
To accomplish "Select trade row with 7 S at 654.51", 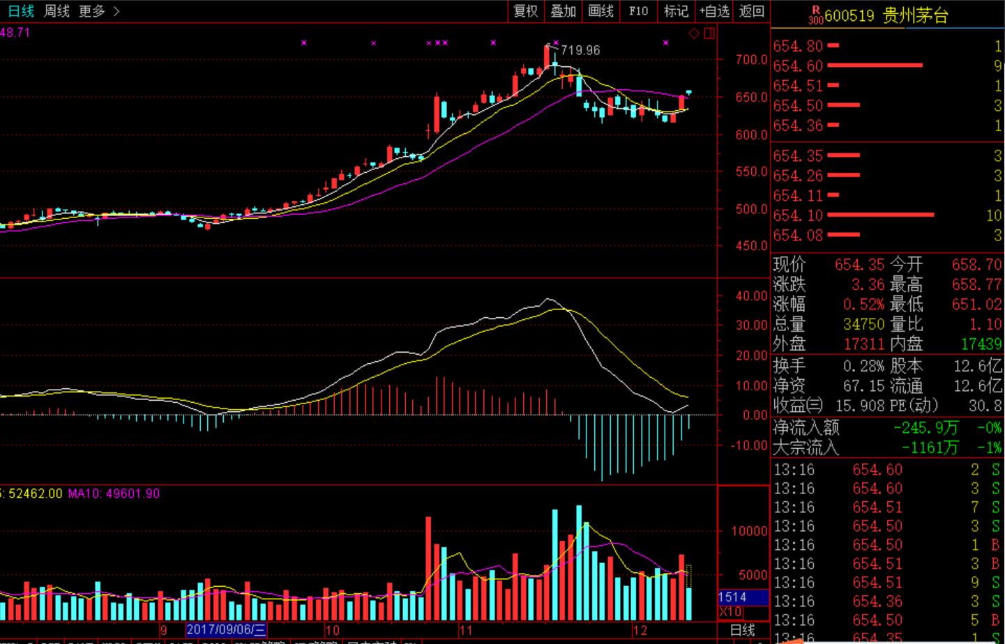I will pyautogui.click(x=887, y=507).
